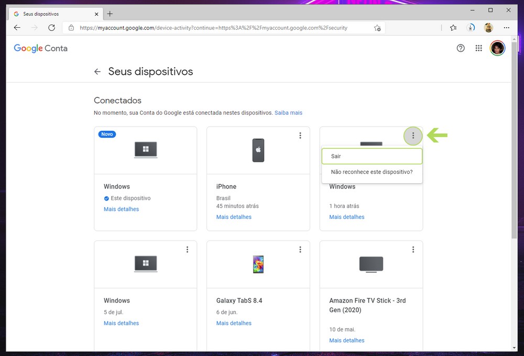This screenshot has width=524, height=356.
Task: Click the back arrow beside Seus dispositivos
Action: (x=97, y=72)
